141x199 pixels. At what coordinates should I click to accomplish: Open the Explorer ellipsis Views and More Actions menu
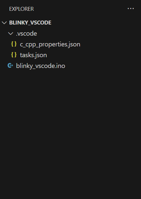pos(131,8)
